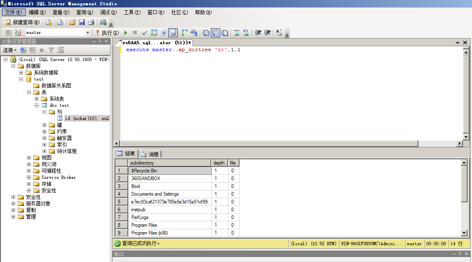
Task: Click the Execute button with the red exclamation mark
Action: tap(107, 32)
